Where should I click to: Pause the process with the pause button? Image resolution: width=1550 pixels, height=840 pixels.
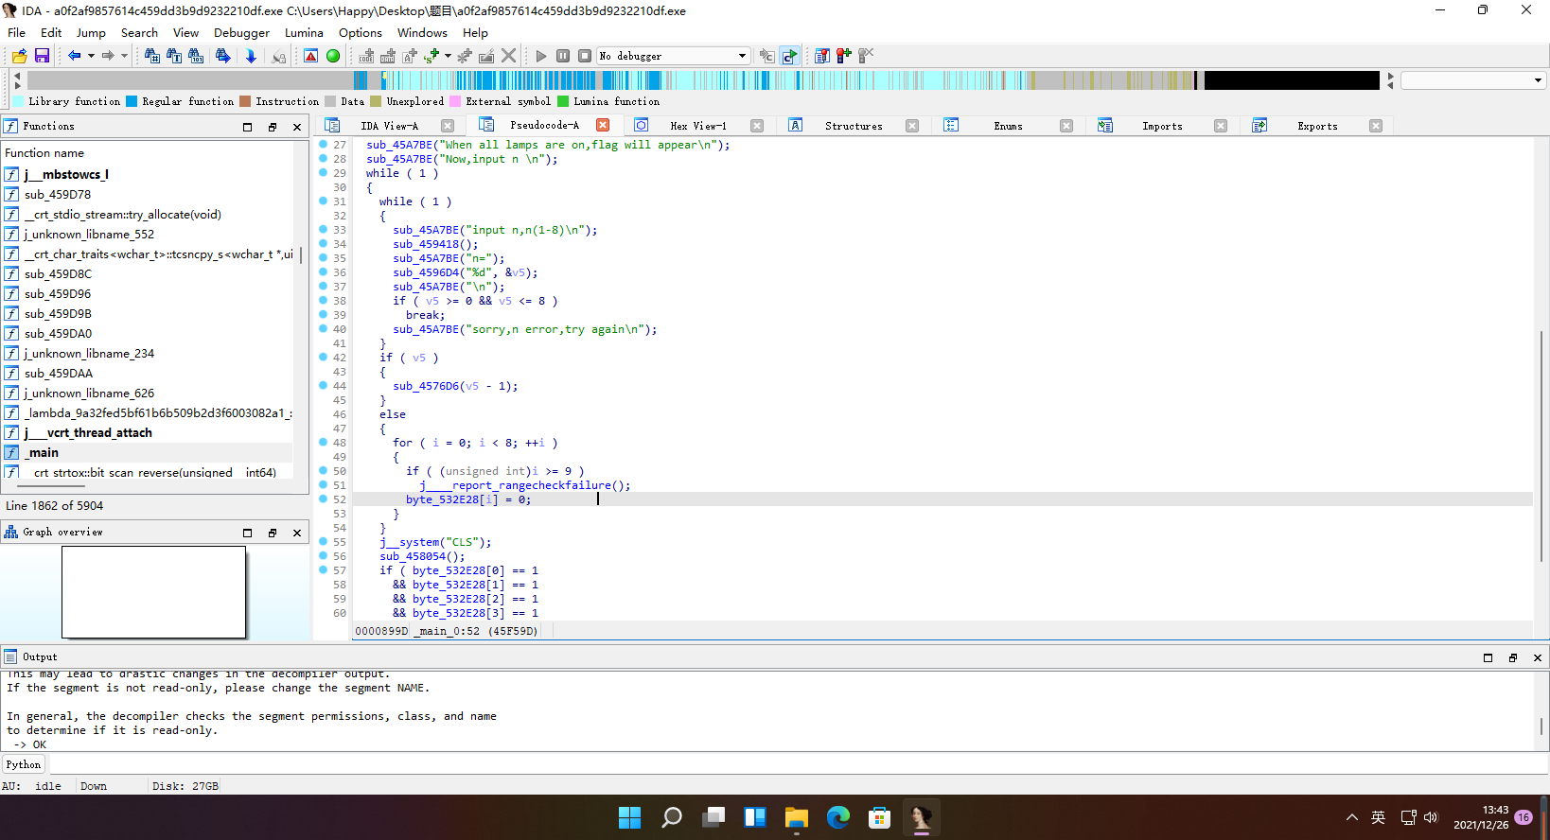[563, 56]
